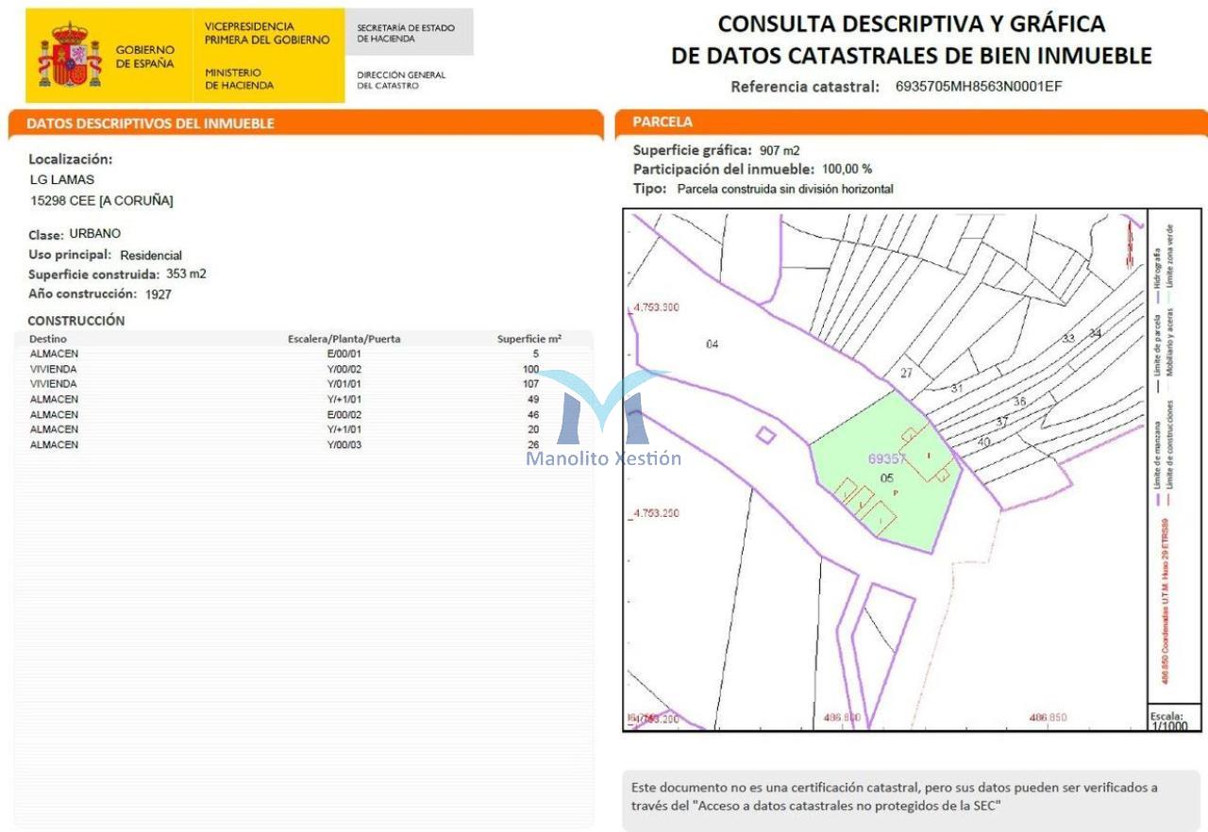Click the small diamond-shaped building on map
Viewport: 1208px width, 832px height.
766,435
